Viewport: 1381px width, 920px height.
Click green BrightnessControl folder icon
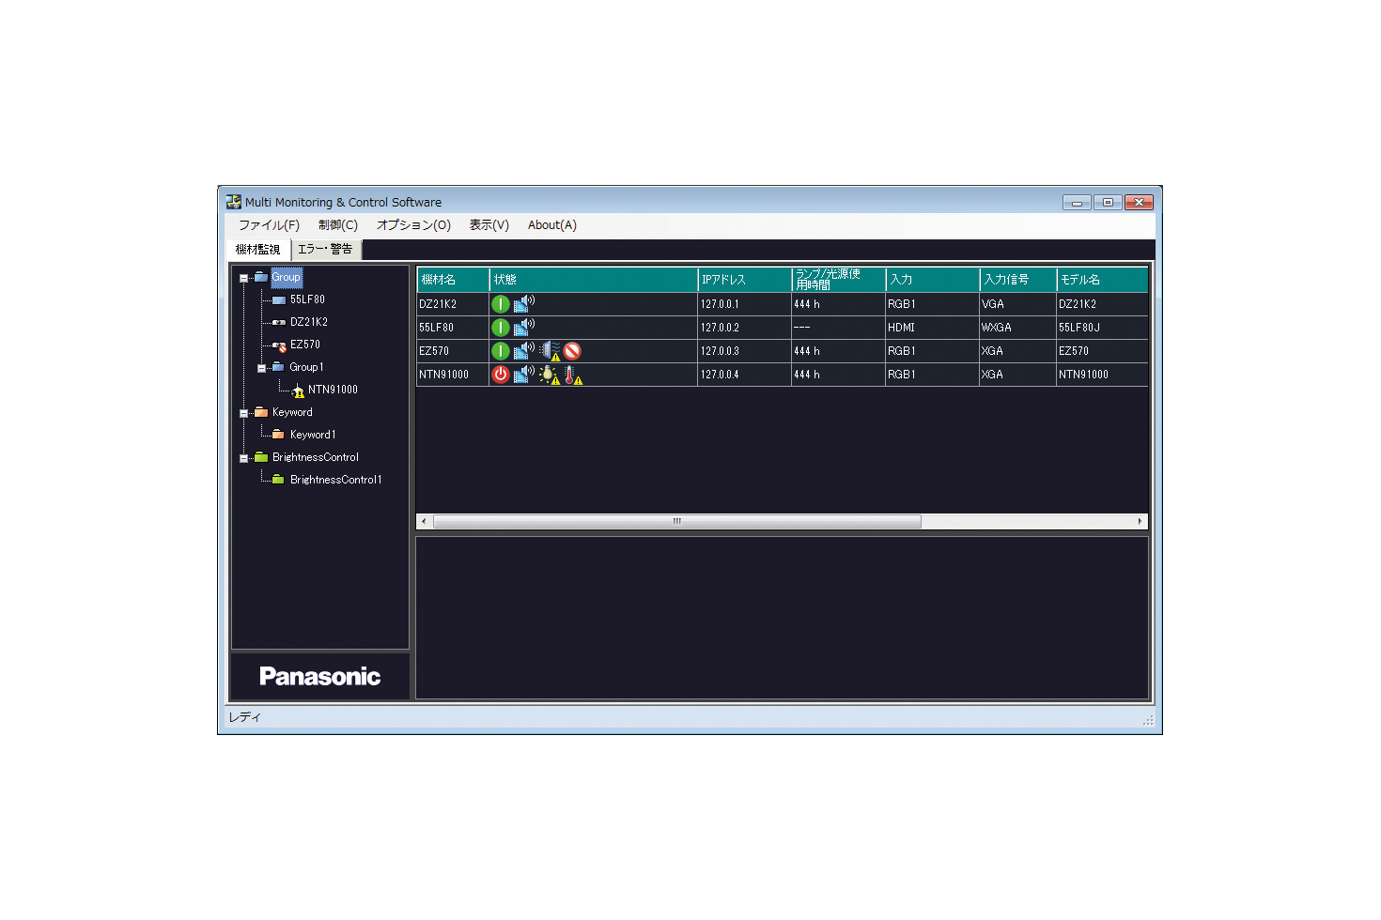click(x=261, y=457)
